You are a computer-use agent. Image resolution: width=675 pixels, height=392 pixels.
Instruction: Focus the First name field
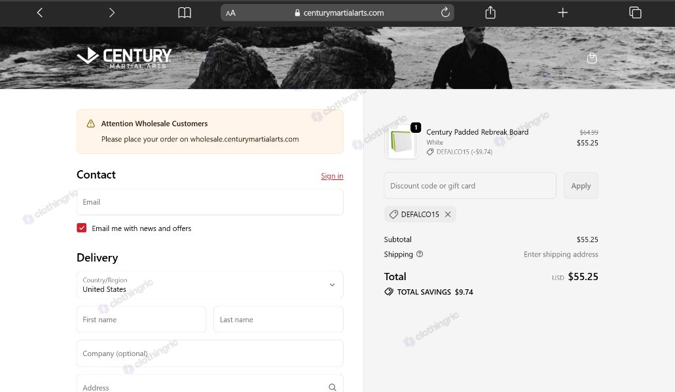tap(141, 319)
